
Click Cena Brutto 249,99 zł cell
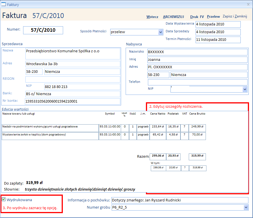pos(197,128)
